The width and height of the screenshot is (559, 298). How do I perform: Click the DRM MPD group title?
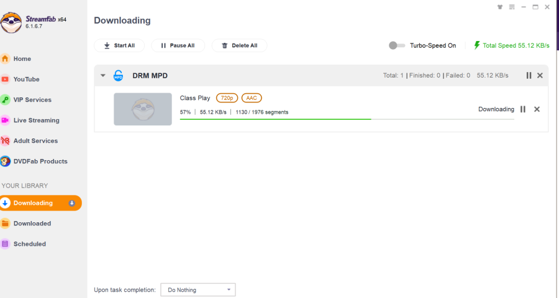click(150, 76)
